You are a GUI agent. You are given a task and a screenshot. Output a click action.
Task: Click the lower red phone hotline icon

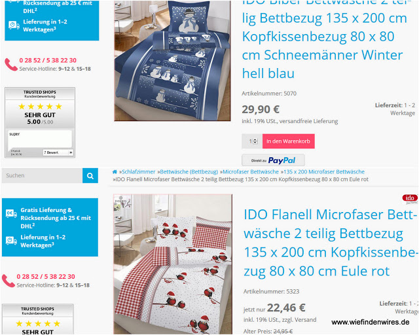coord(9,281)
